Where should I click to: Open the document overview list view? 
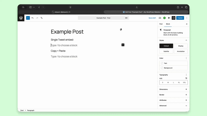click(x=42, y=18)
